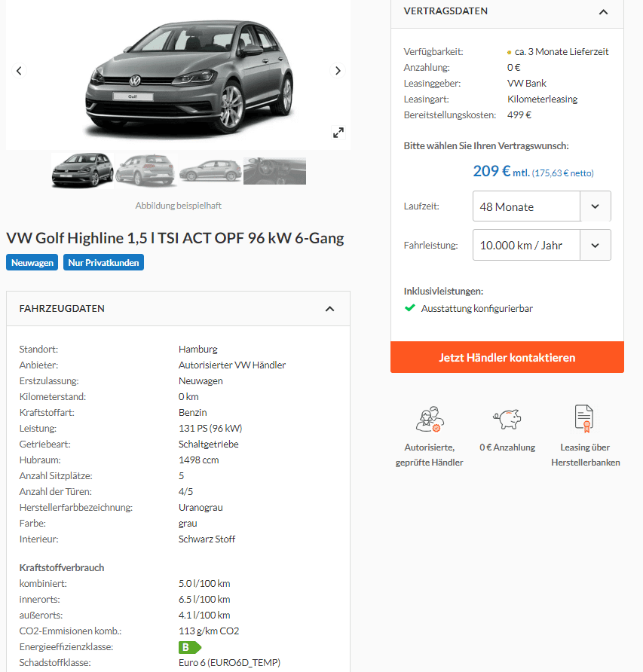The width and height of the screenshot is (643, 672).
Task: Click the leasing document certificate icon
Action: (584, 418)
